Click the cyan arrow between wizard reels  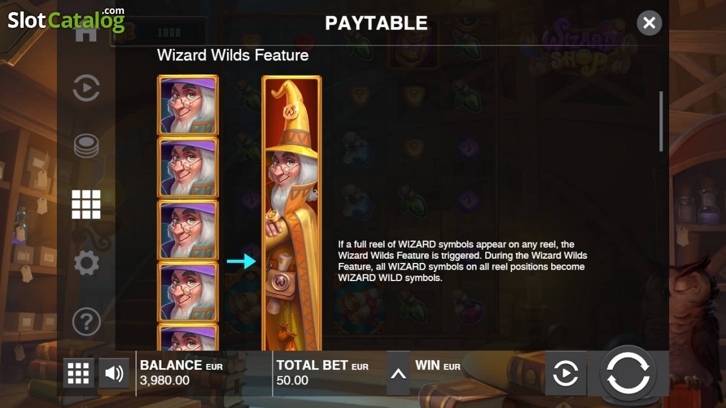(x=241, y=261)
